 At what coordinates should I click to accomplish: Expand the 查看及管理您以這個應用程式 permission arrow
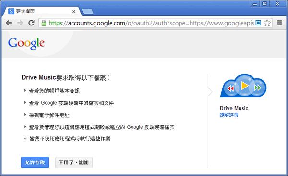click(x=25, y=126)
